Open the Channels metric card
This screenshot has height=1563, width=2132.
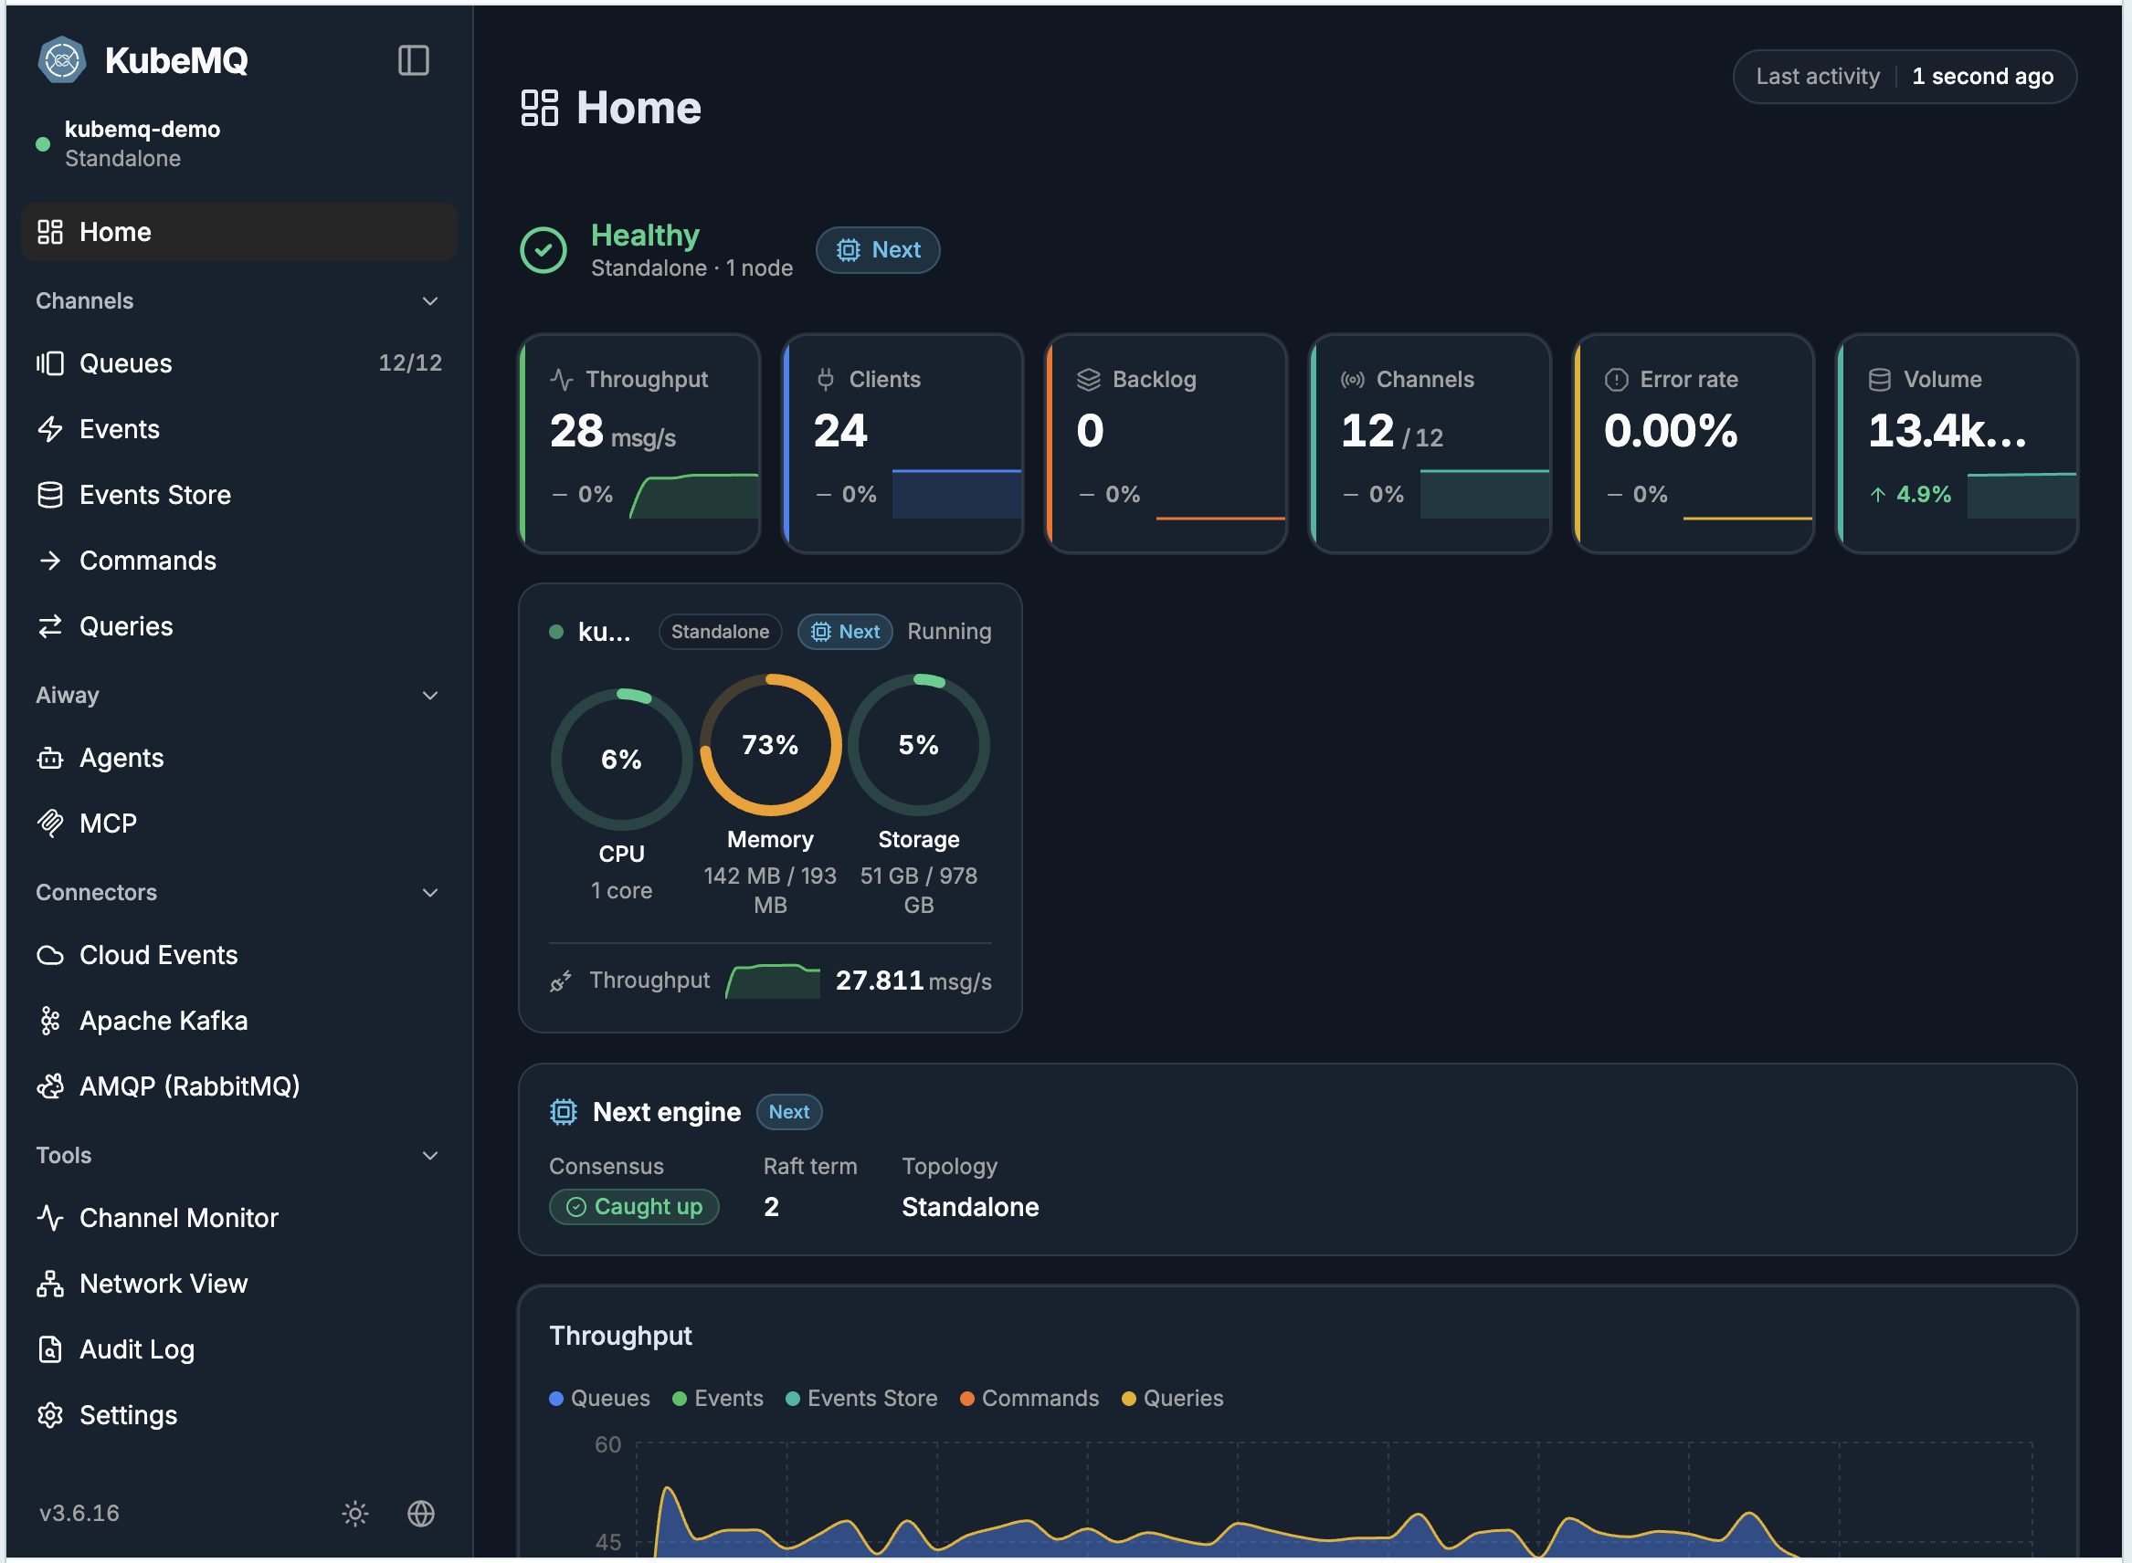click(x=1430, y=443)
